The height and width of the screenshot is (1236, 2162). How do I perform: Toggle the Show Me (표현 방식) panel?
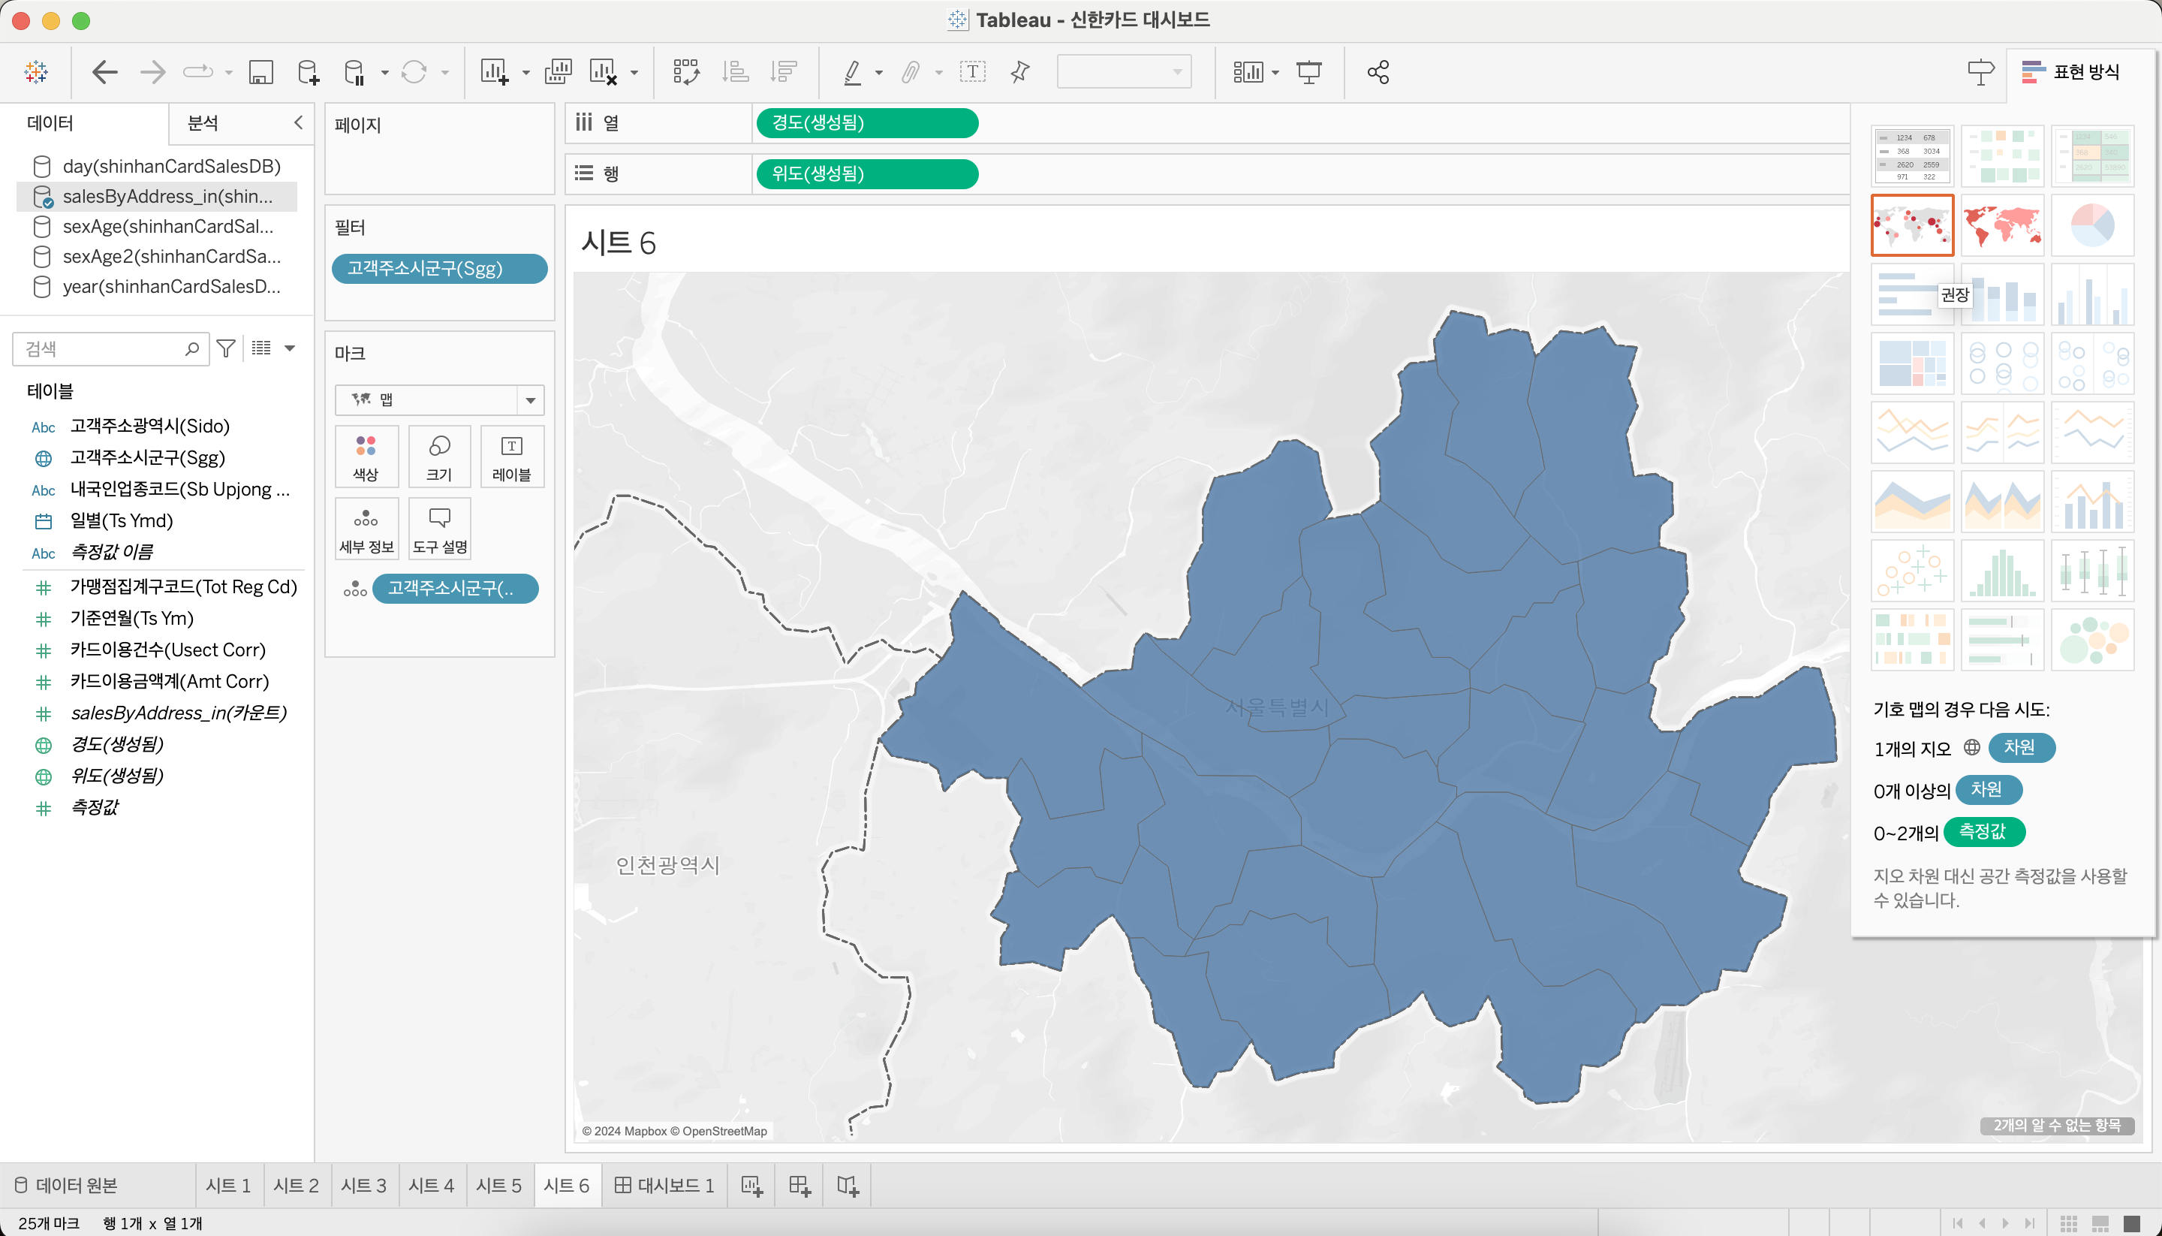[2070, 72]
